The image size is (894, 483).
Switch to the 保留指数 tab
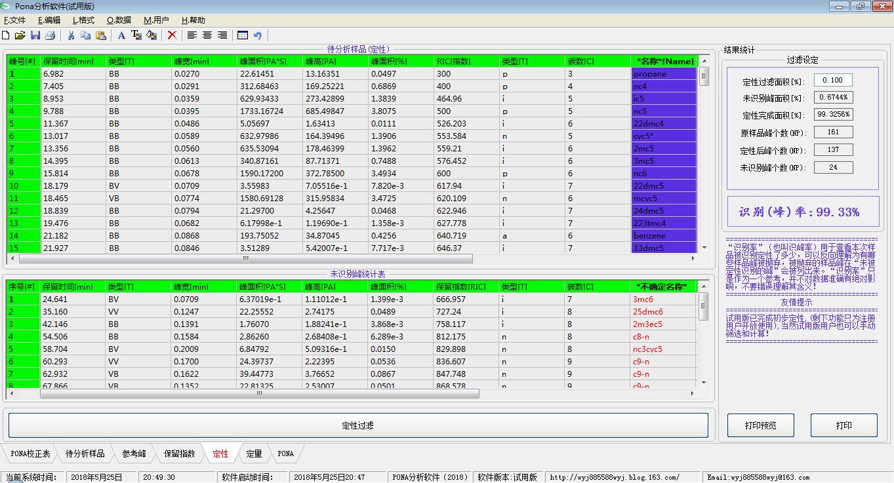(x=179, y=454)
